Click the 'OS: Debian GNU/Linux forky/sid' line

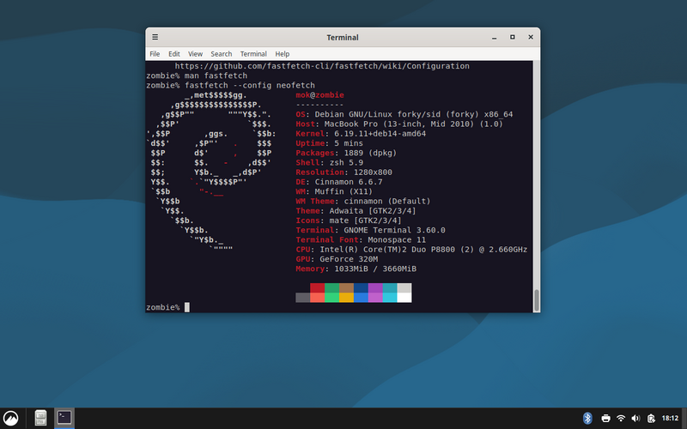point(404,114)
